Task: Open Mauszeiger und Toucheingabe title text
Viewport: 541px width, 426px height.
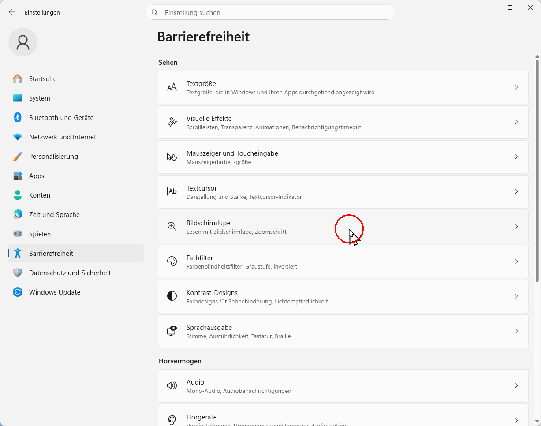Action: [x=232, y=153]
